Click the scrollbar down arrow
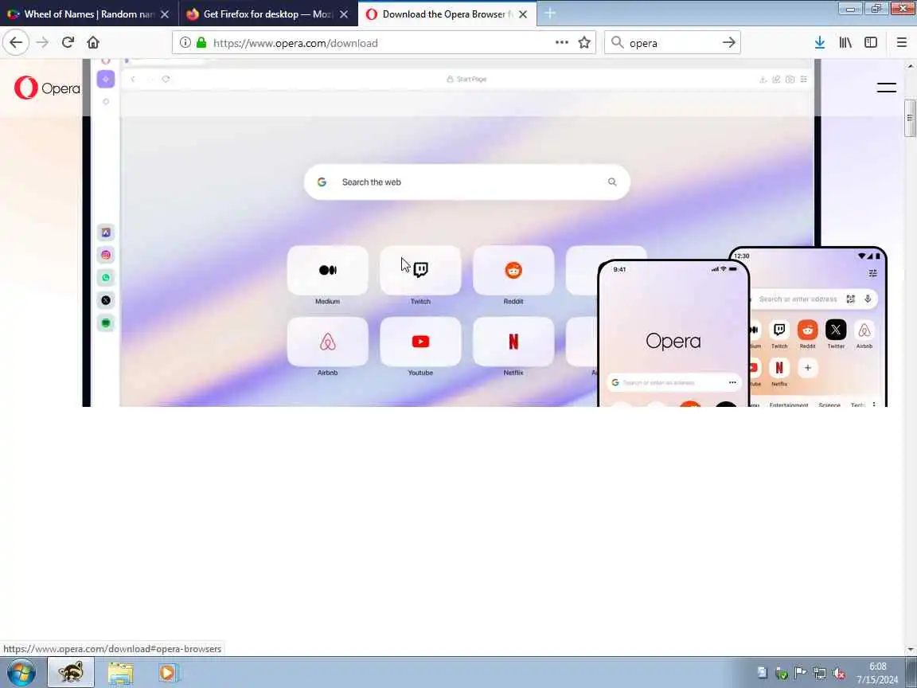917x688 pixels. pyautogui.click(x=911, y=650)
